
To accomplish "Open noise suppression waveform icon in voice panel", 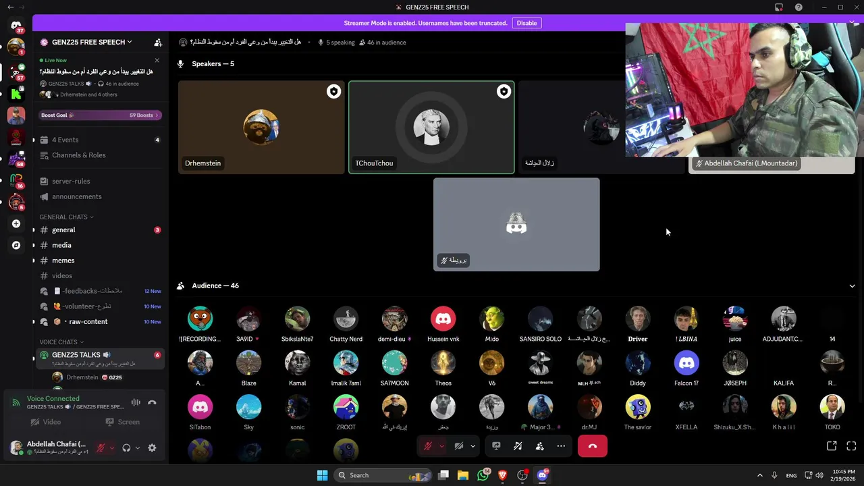I will tap(136, 402).
